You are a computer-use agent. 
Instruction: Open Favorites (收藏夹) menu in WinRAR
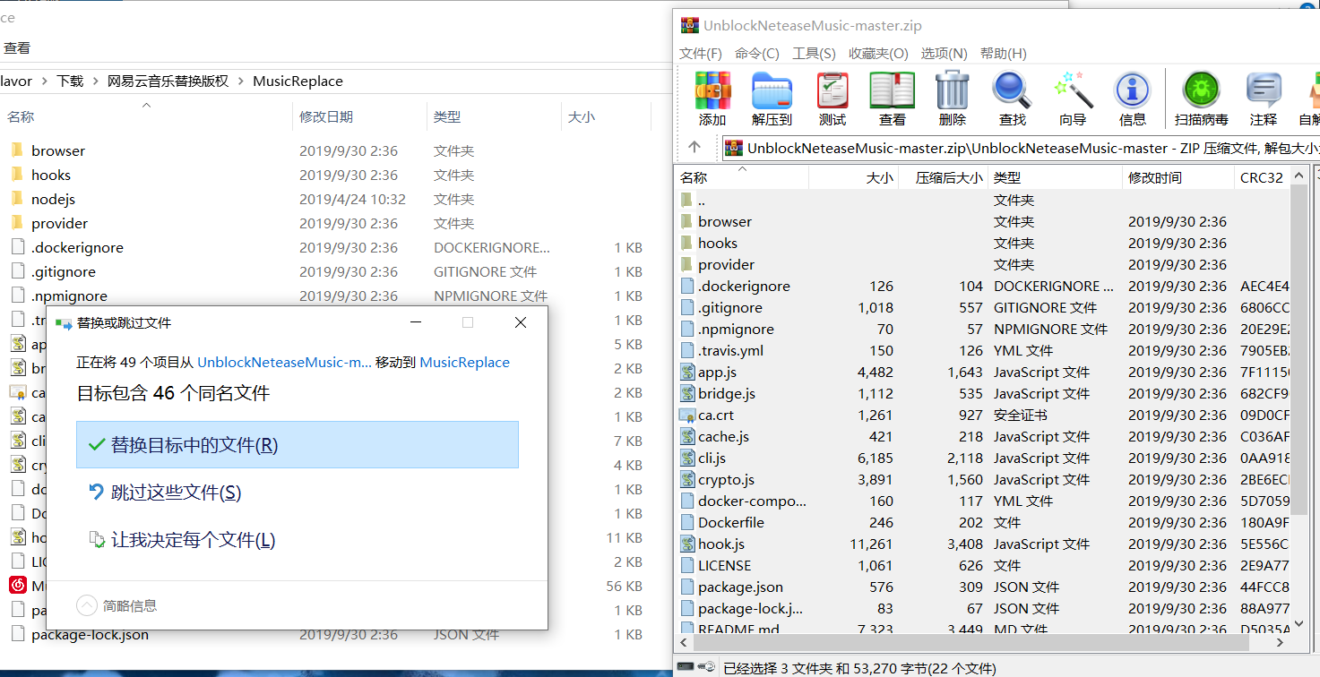878,54
